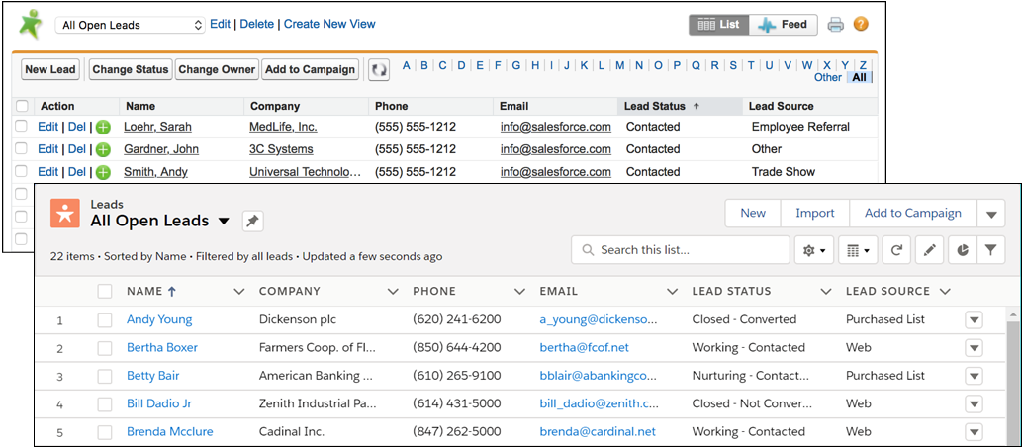Tick the select-all checkbox beside NAME header
1022x447 pixels.
click(x=105, y=292)
